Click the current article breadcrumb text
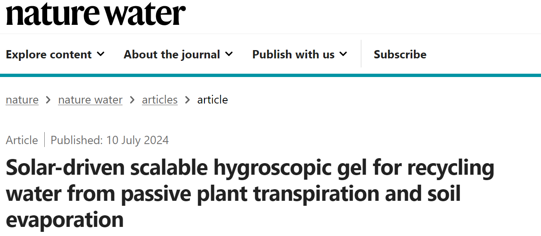 (x=212, y=100)
